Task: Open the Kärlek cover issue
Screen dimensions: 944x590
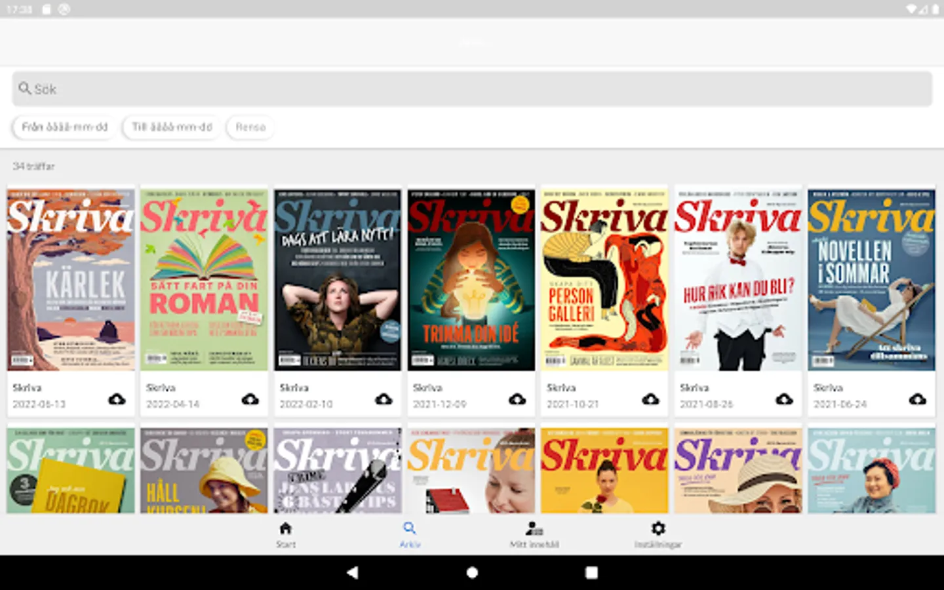Action: click(71, 280)
